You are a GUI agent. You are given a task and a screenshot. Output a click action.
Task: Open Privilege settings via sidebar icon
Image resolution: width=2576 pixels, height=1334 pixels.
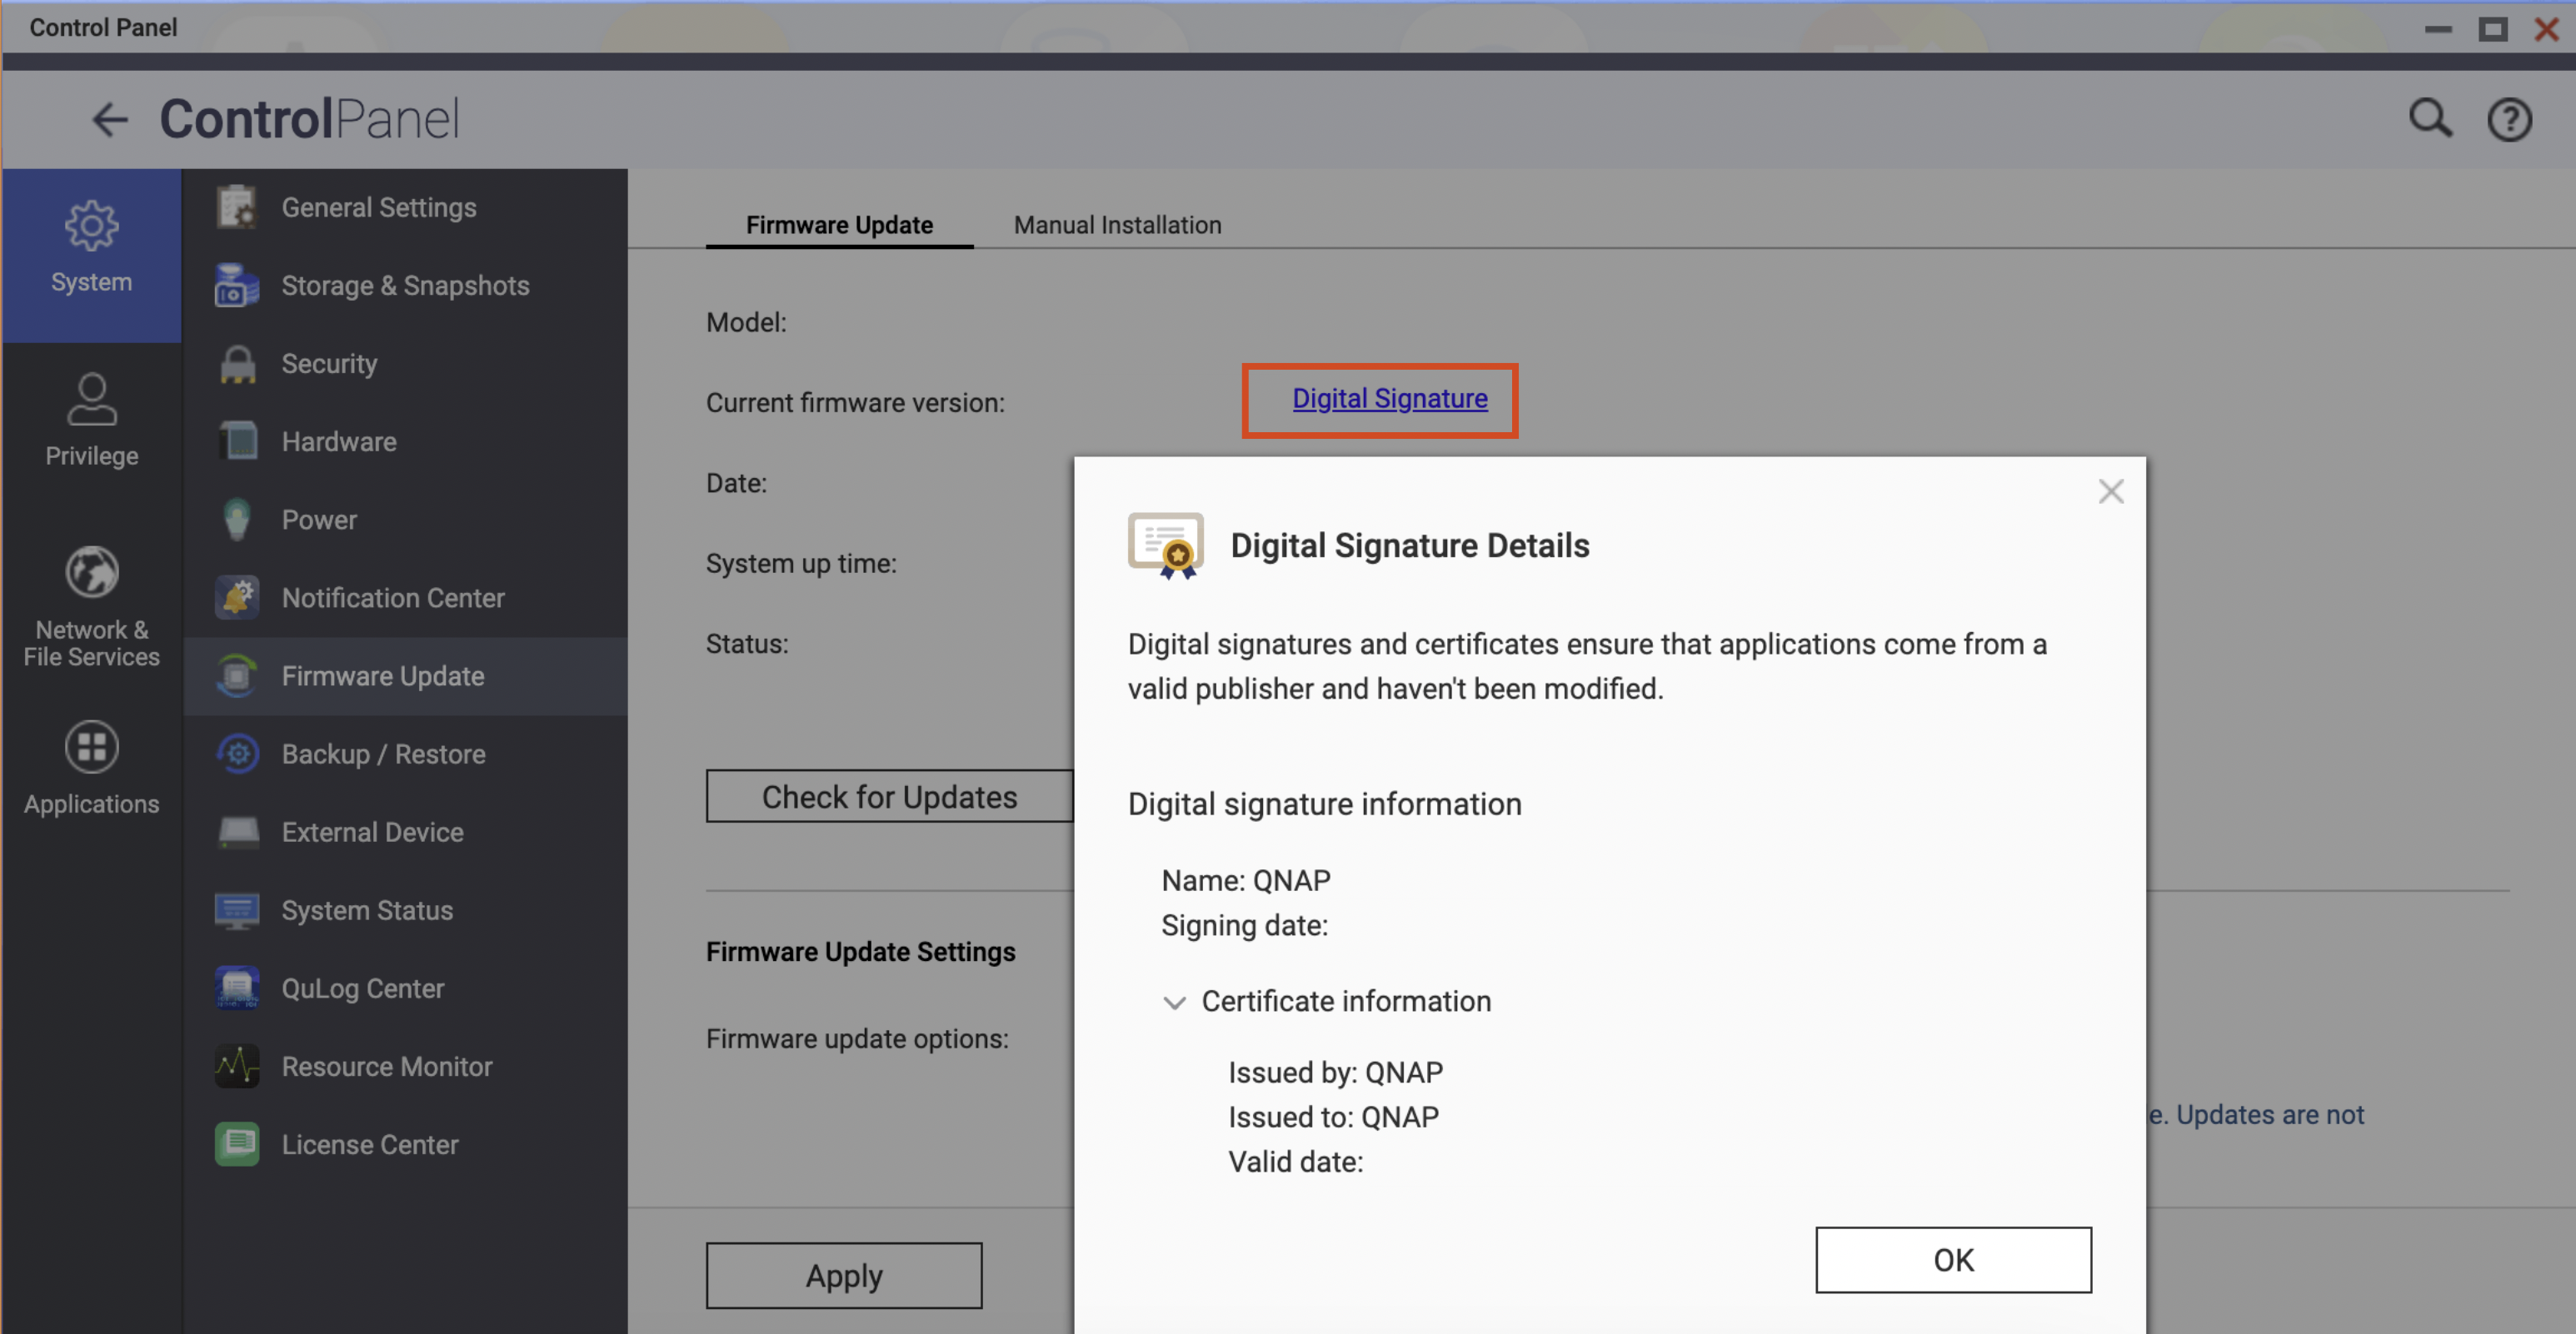click(91, 399)
